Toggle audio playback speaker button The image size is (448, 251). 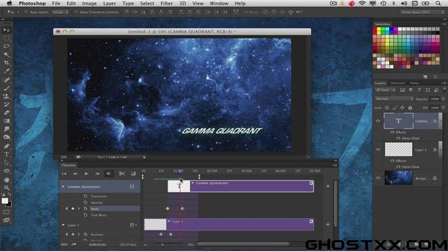point(109,173)
